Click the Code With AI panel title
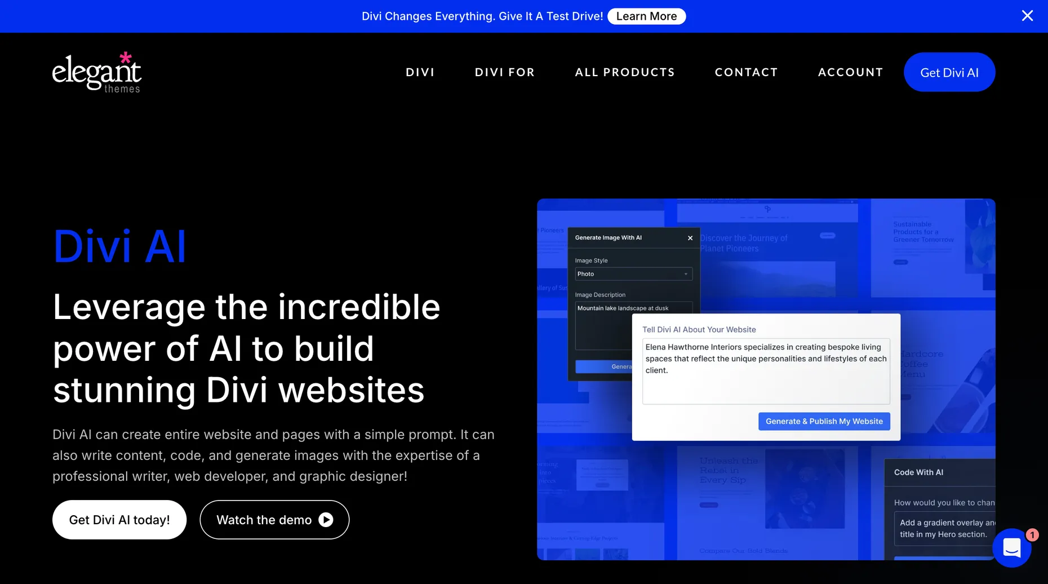This screenshot has width=1048, height=584. (918, 472)
